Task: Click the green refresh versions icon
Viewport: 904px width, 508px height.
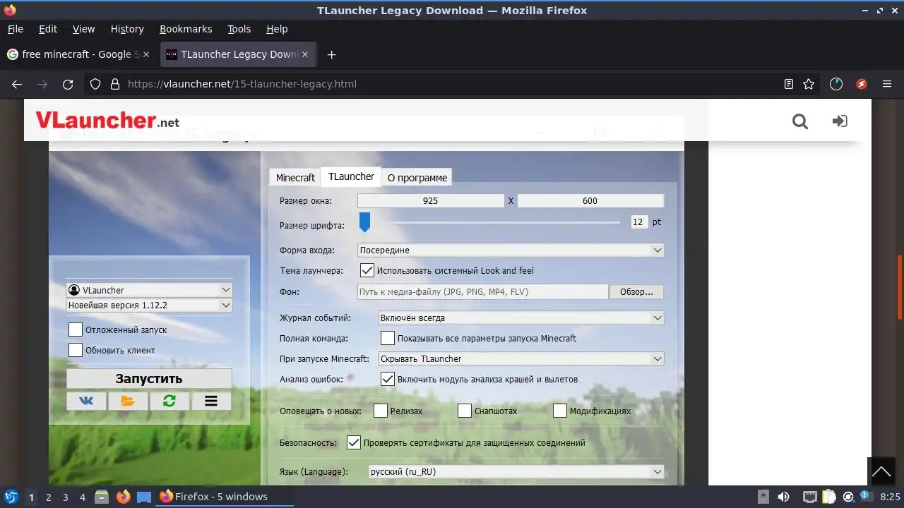Action: coord(169,401)
